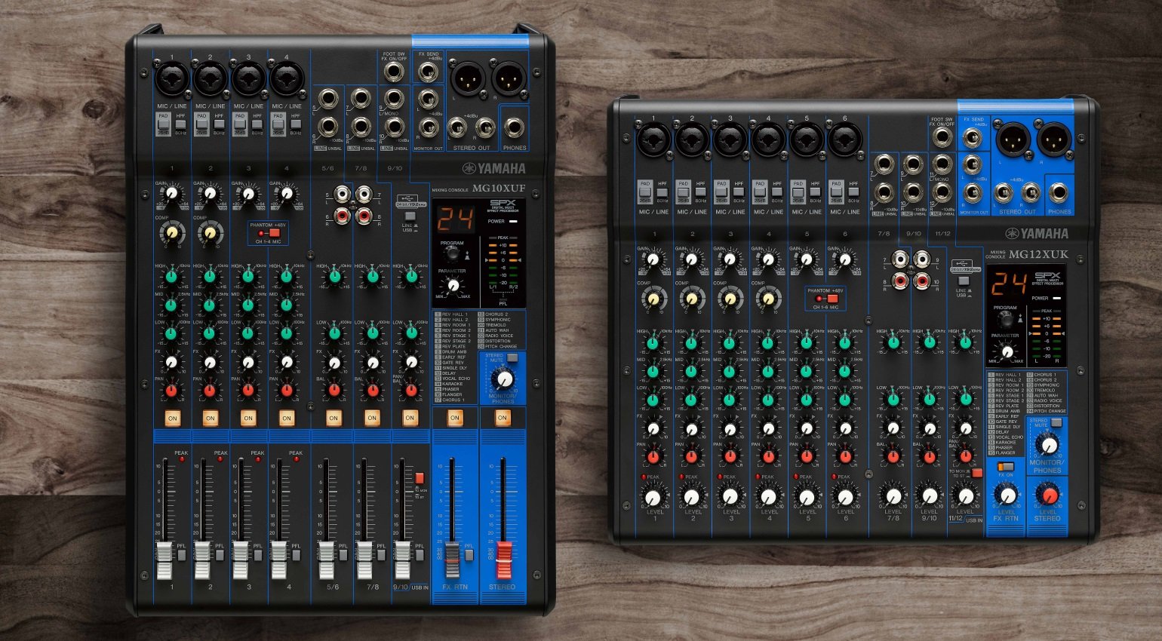The height and width of the screenshot is (641, 1162).
Task: Toggle the STEREO ON button on MG10XUF
Action: pyautogui.click(x=503, y=417)
